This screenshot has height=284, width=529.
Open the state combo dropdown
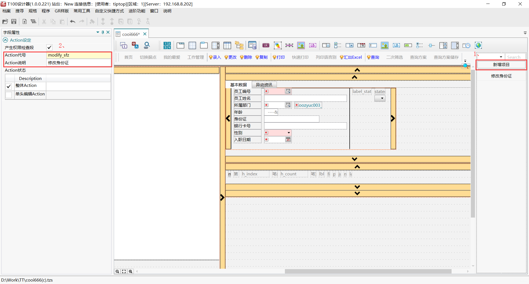tap(380, 98)
